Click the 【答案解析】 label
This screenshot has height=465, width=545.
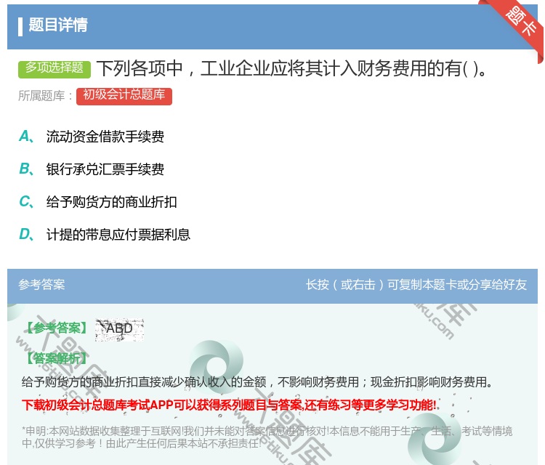point(57,358)
